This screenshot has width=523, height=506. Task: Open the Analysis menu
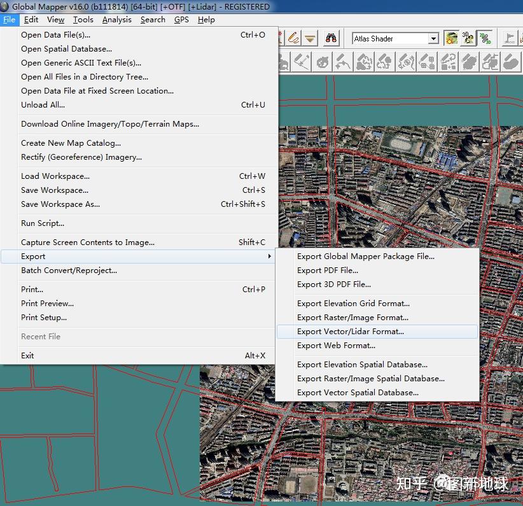[116, 20]
